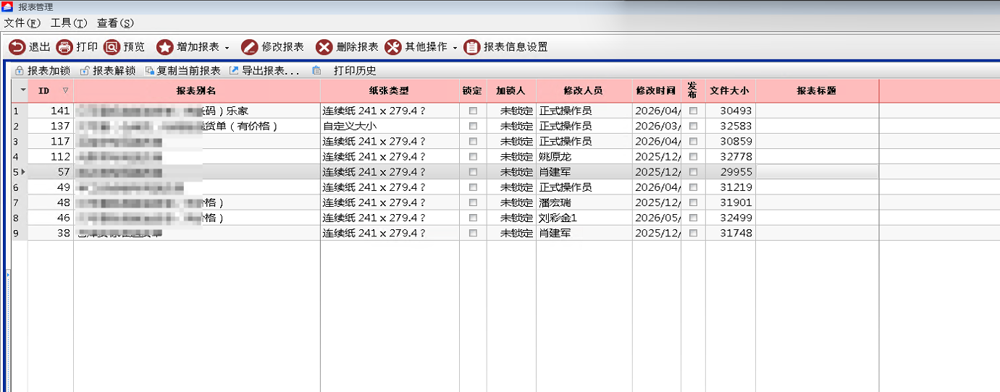Screen dimensions: 1000x392
Task: Click 姚原龙 in 修改人员 column
Action: pyautogui.click(x=584, y=156)
